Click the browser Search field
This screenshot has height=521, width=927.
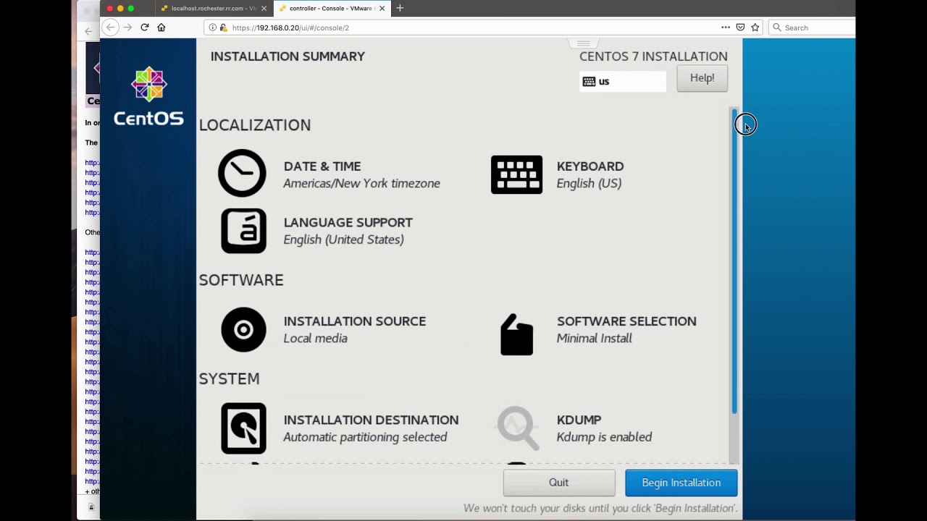pos(812,27)
